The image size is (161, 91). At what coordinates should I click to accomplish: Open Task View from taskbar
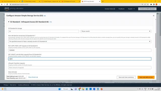pos(72,89)
